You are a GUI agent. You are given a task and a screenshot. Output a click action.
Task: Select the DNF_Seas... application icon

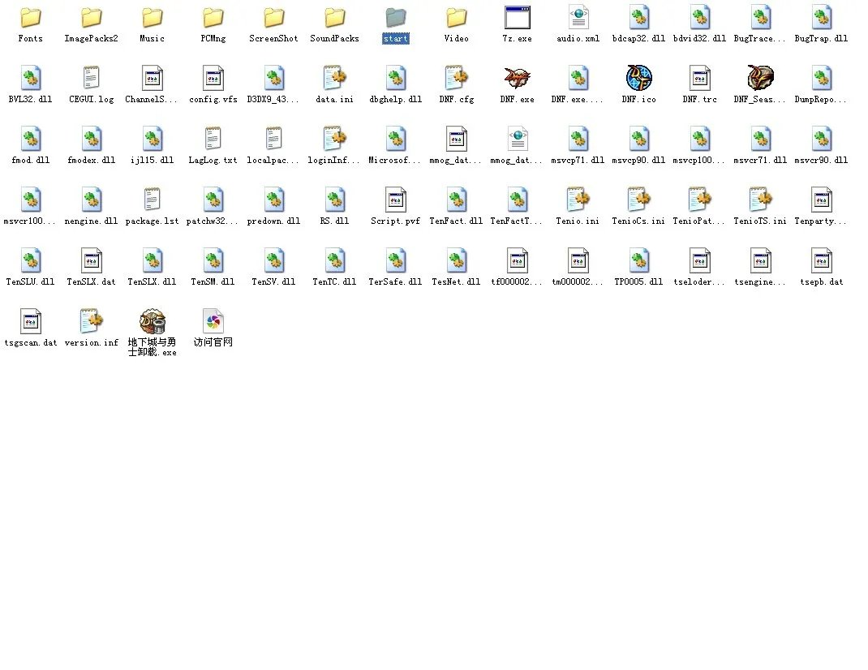click(760, 79)
